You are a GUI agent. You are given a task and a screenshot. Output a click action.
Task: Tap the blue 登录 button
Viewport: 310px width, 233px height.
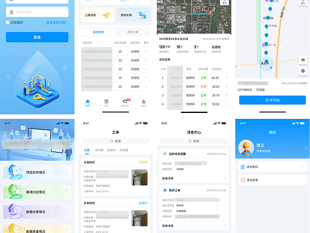coord(37,37)
